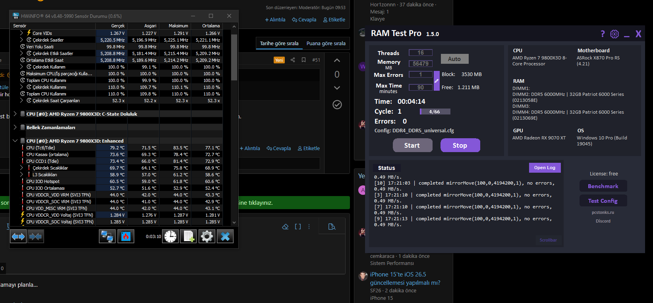Viewport: 653px width, 303px height.
Task: Click the square brackets BBCode editor icon
Action: [x=298, y=227]
